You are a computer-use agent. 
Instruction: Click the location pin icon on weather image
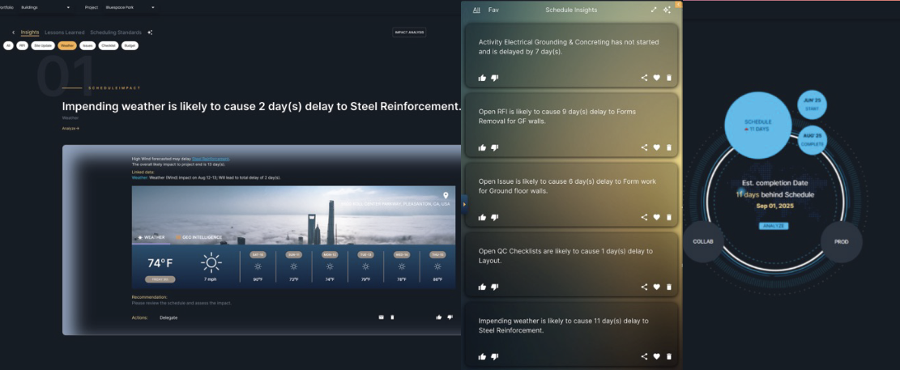(446, 196)
